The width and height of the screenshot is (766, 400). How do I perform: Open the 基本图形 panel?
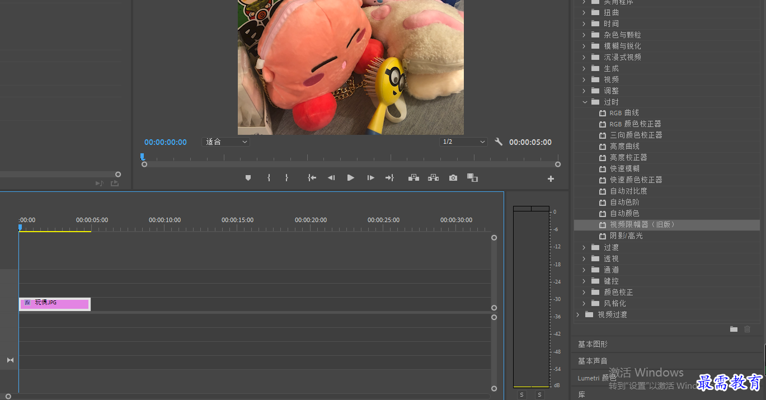pos(593,344)
